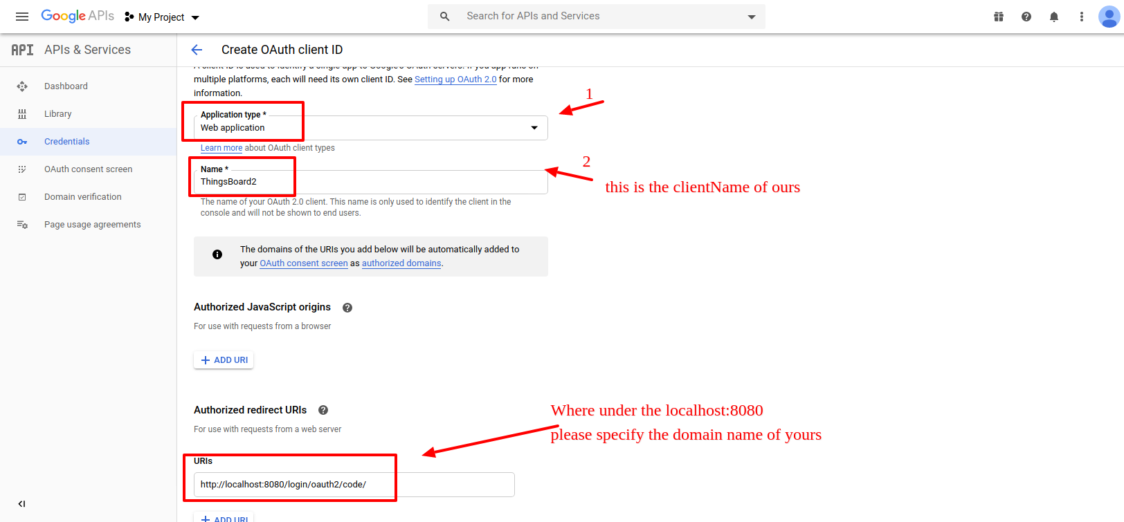Image resolution: width=1124 pixels, height=522 pixels.
Task: Click help icon next to Authorized JavaScript origins
Action: (347, 308)
